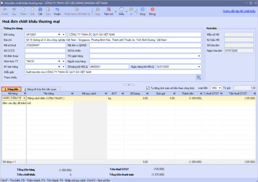The width and height of the screenshot is (258, 182).
Task: Switch to the Hàng tiền tab
Action: [11, 89]
